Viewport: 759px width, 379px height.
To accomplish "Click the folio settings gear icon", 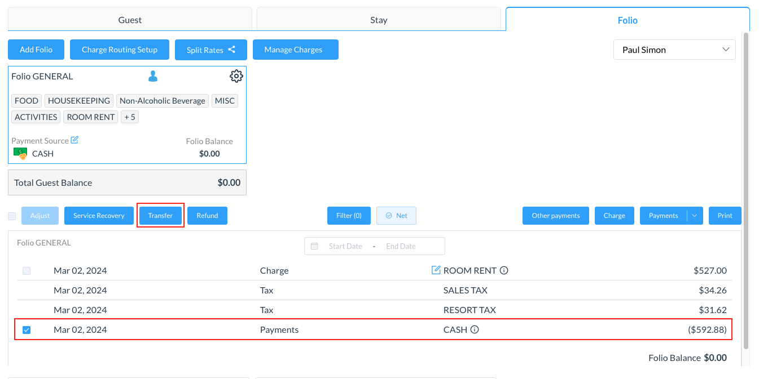I will (x=236, y=76).
